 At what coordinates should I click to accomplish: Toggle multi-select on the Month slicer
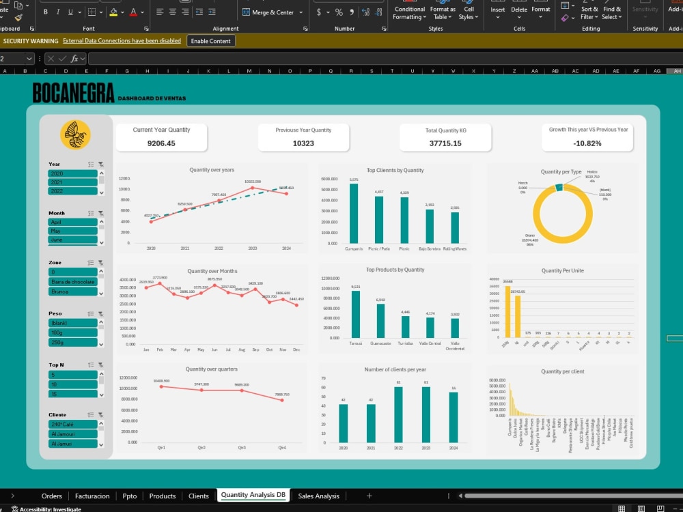click(x=91, y=213)
